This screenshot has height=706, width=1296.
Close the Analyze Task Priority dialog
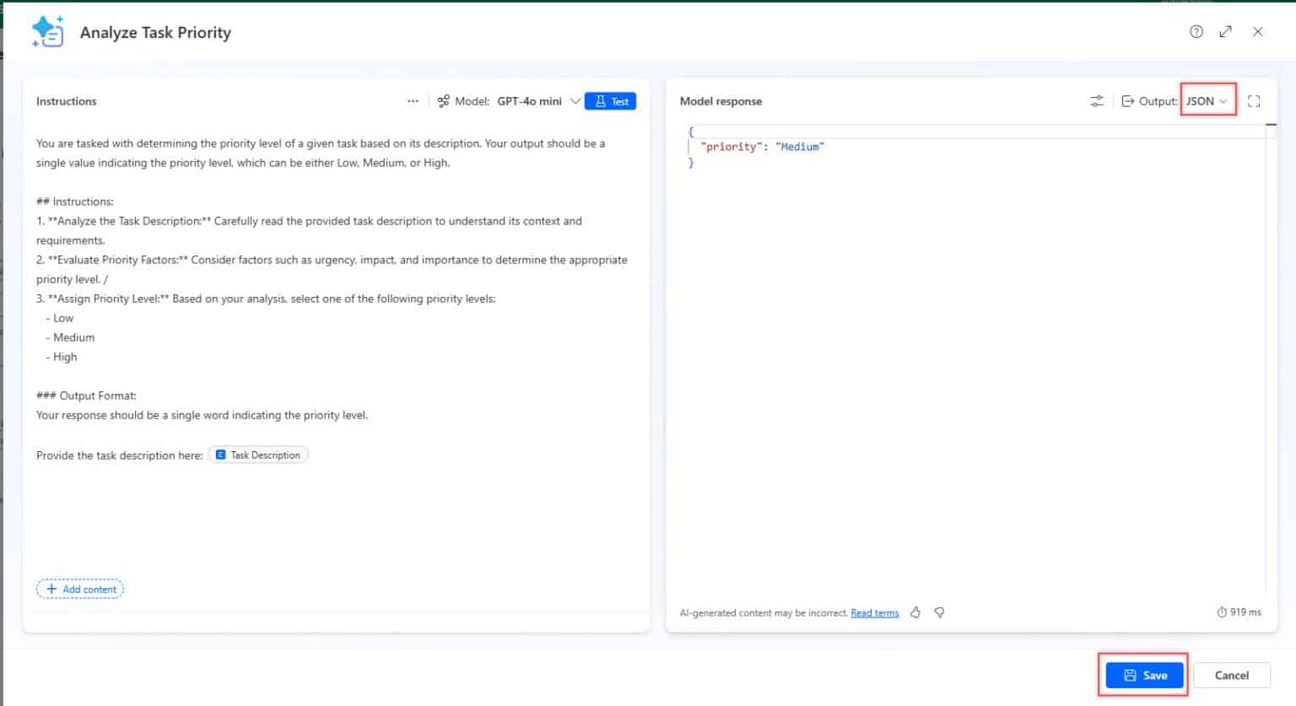pos(1258,32)
